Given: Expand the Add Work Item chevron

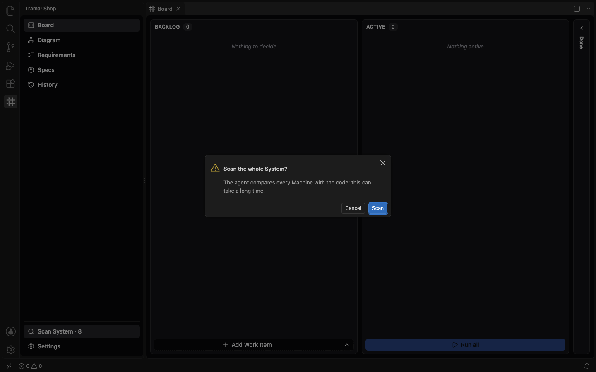Looking at the screenshot, I should [347, 345].
